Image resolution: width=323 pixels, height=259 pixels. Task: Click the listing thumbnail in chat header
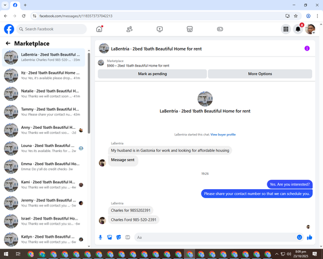coord(104,49)
